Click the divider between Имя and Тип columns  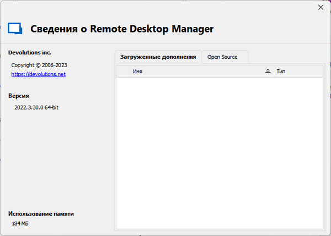[x=273, y=72]
